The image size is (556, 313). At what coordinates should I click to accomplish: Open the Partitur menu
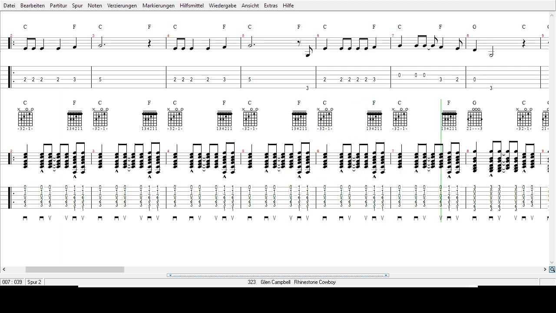coord(58,6)
